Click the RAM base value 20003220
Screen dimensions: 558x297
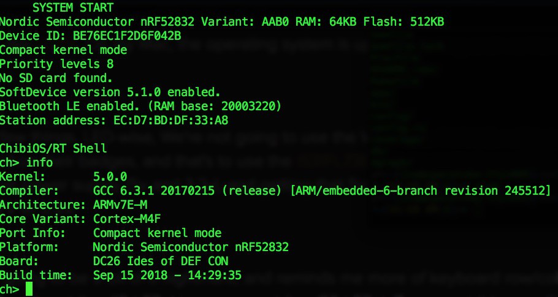(248, 106)
